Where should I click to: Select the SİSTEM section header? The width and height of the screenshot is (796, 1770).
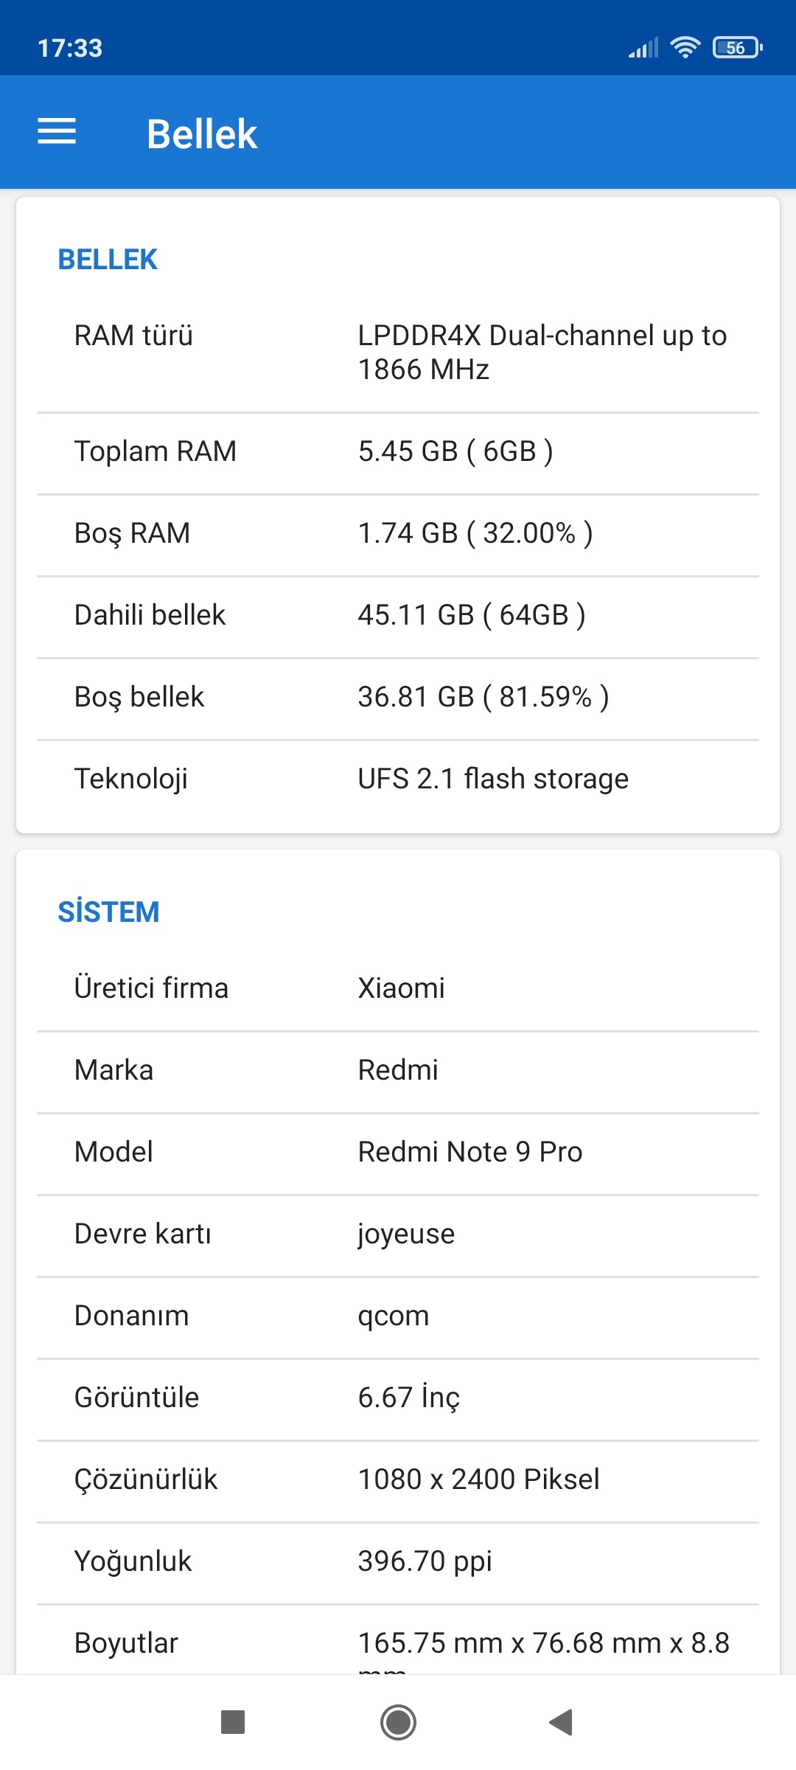click(x=109, y=912)
